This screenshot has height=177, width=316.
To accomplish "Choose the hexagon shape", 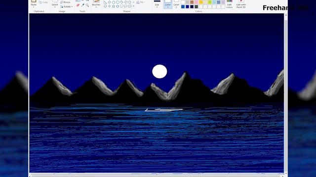I will tap(118, 2).
